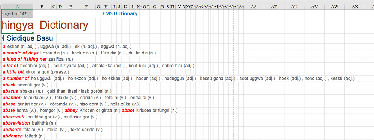Select the 'a lot of' entry row

98,66
